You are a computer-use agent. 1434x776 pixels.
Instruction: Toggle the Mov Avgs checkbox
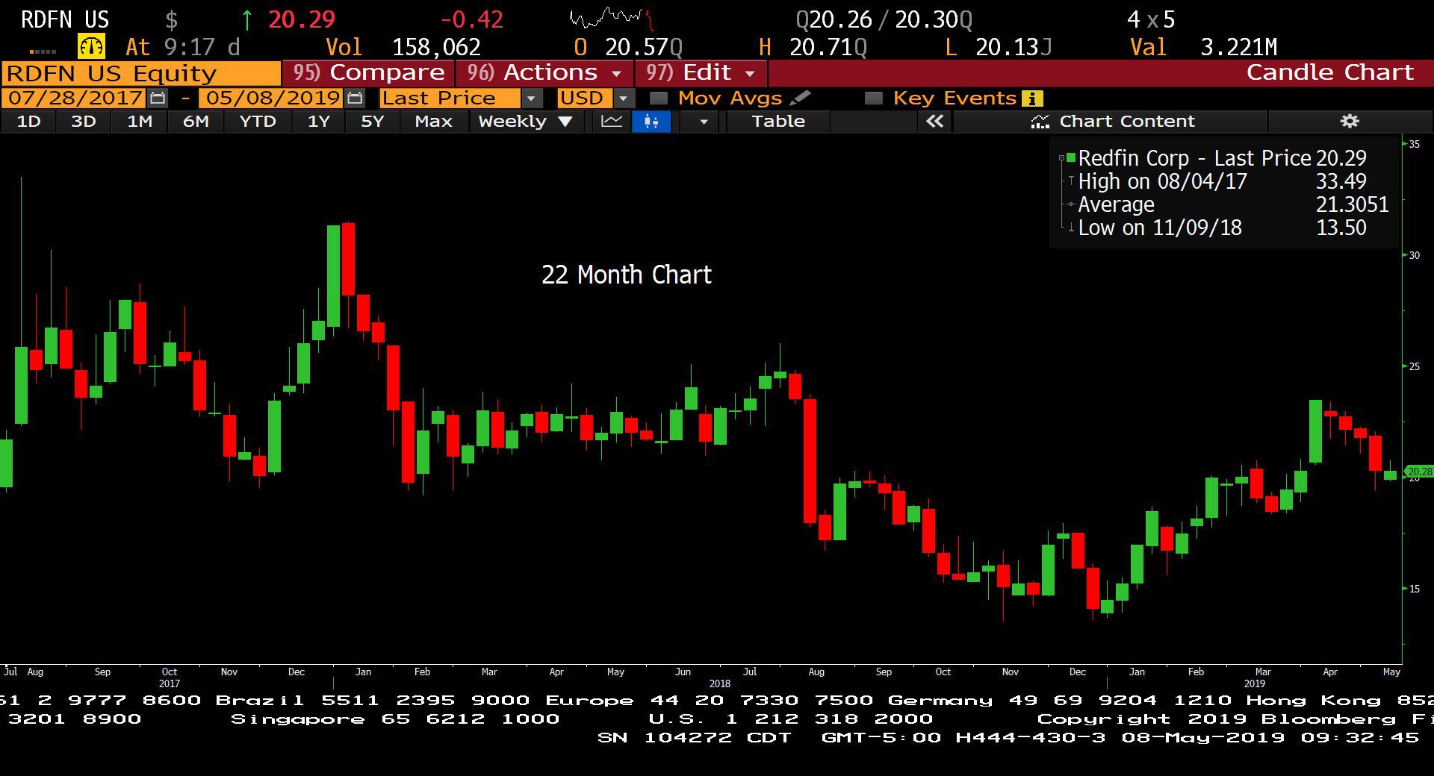pyautogui.click(x=658, y=98)
